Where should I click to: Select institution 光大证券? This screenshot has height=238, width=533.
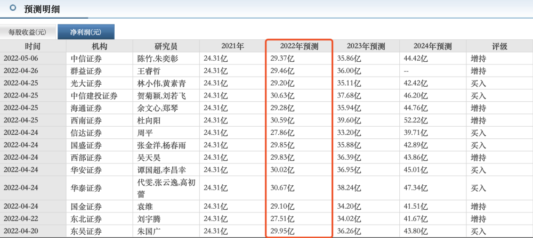(x=86, y=84)
